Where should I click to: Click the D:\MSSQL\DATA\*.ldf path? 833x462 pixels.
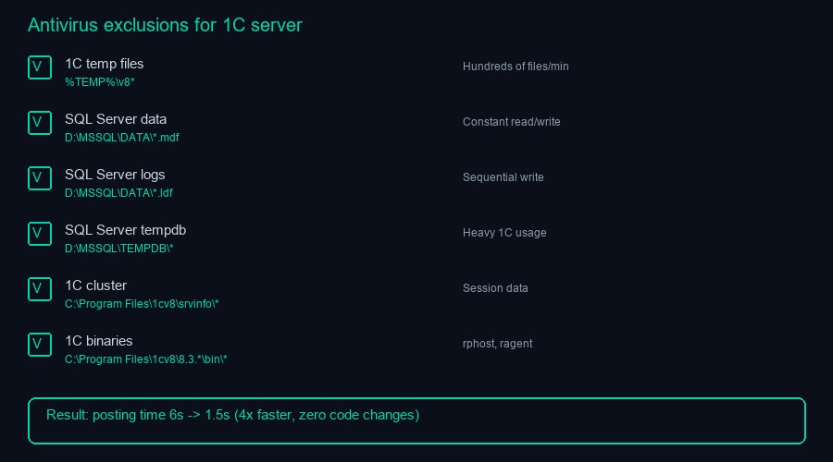[118, 193]
